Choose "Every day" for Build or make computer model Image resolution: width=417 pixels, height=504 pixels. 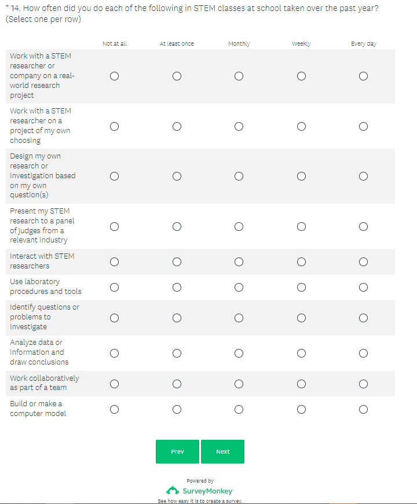pos(363,409)
